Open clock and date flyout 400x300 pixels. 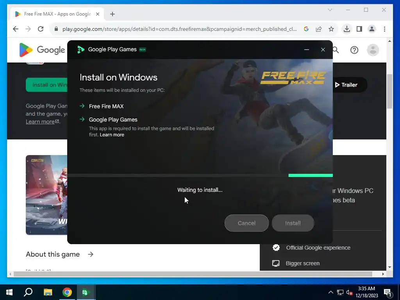coord(366,292)
